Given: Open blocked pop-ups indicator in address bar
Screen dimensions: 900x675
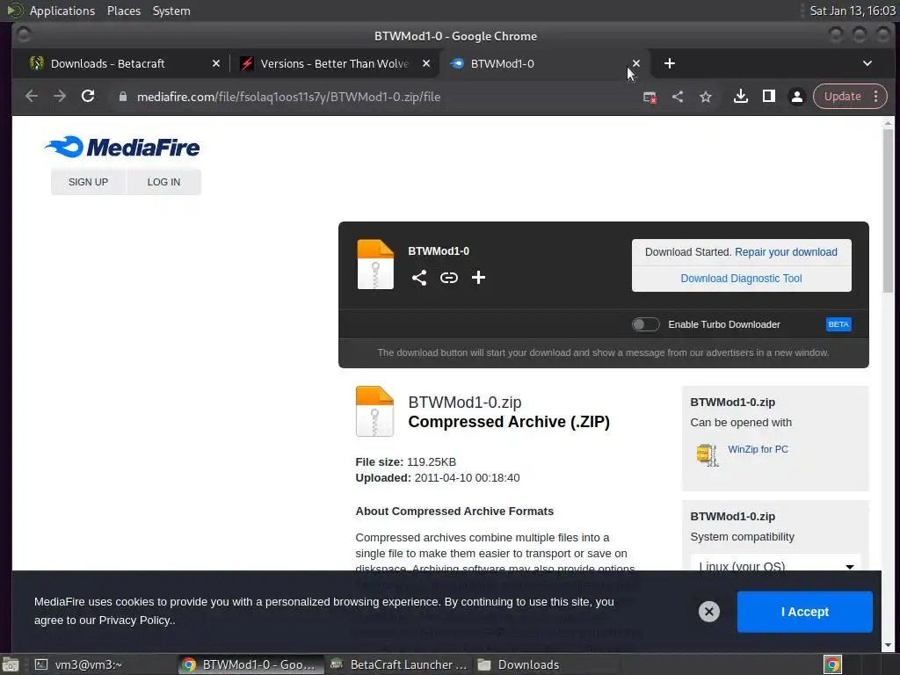Looking at the screenshot, I should coord(650,97).
